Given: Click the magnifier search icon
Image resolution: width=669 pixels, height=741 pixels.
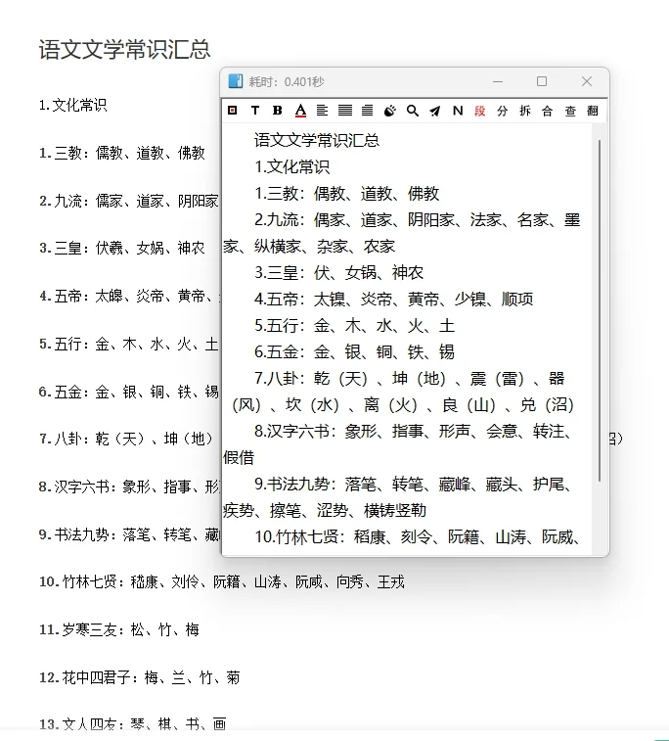Looking at the screenshot, I should coord(413,111).
